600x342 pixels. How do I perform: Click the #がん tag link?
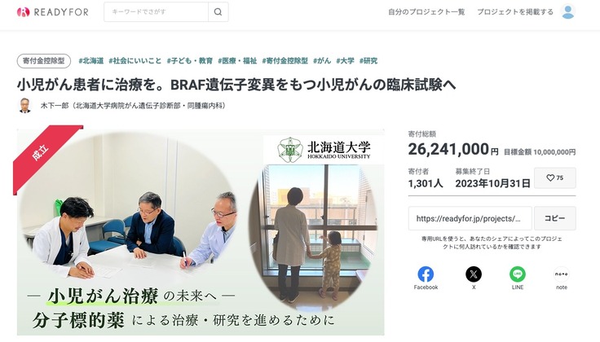(x=322, y=61)
